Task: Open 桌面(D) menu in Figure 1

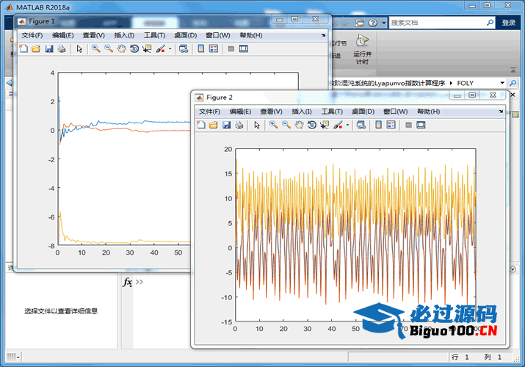Action: [x=186, y=35]
